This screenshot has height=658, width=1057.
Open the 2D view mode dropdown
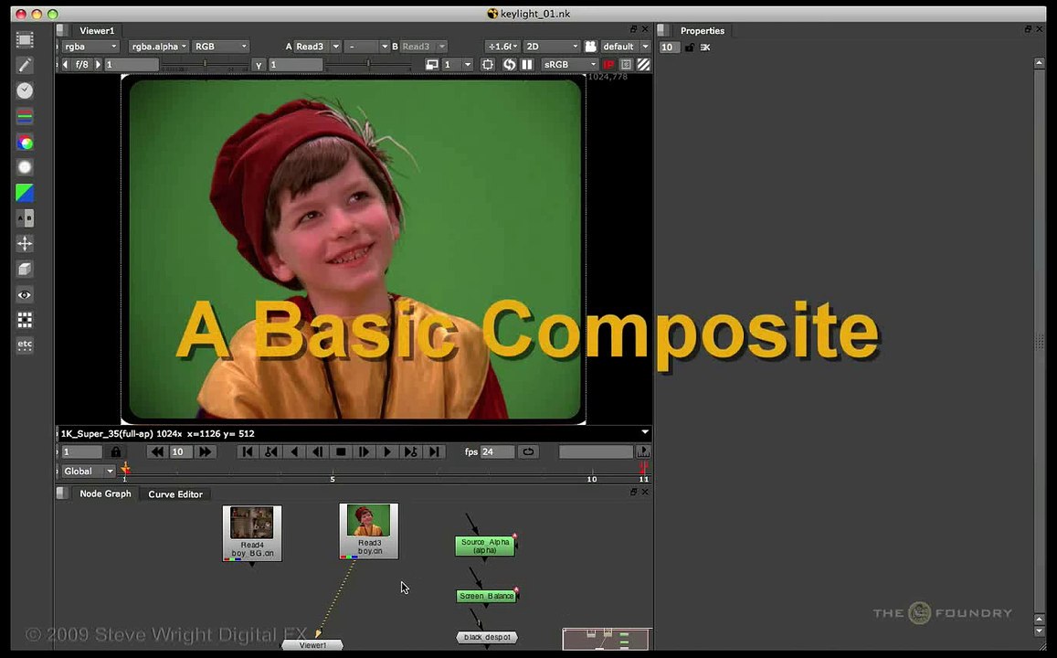point(552,47)
